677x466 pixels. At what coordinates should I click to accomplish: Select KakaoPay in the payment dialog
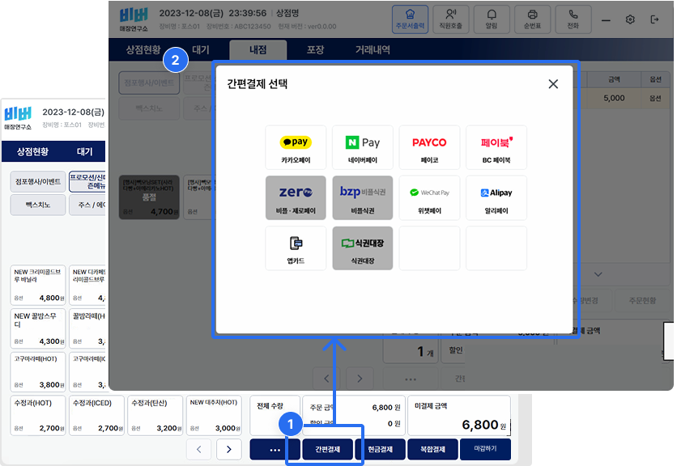pos(295,147)
